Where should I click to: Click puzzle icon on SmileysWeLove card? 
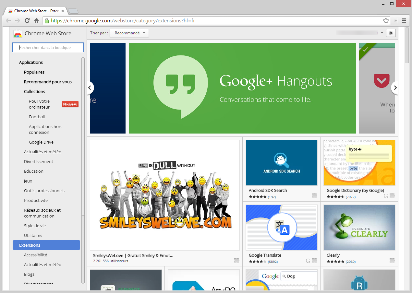pos(236,260)
